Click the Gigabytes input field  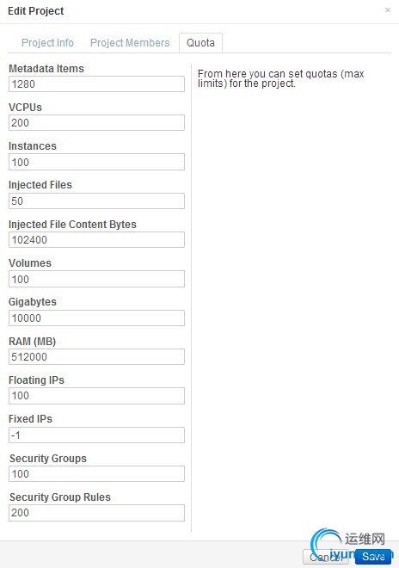click(96, 318)
